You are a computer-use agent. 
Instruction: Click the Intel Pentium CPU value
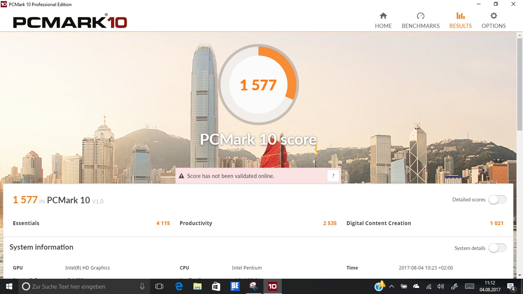[247, 268]
